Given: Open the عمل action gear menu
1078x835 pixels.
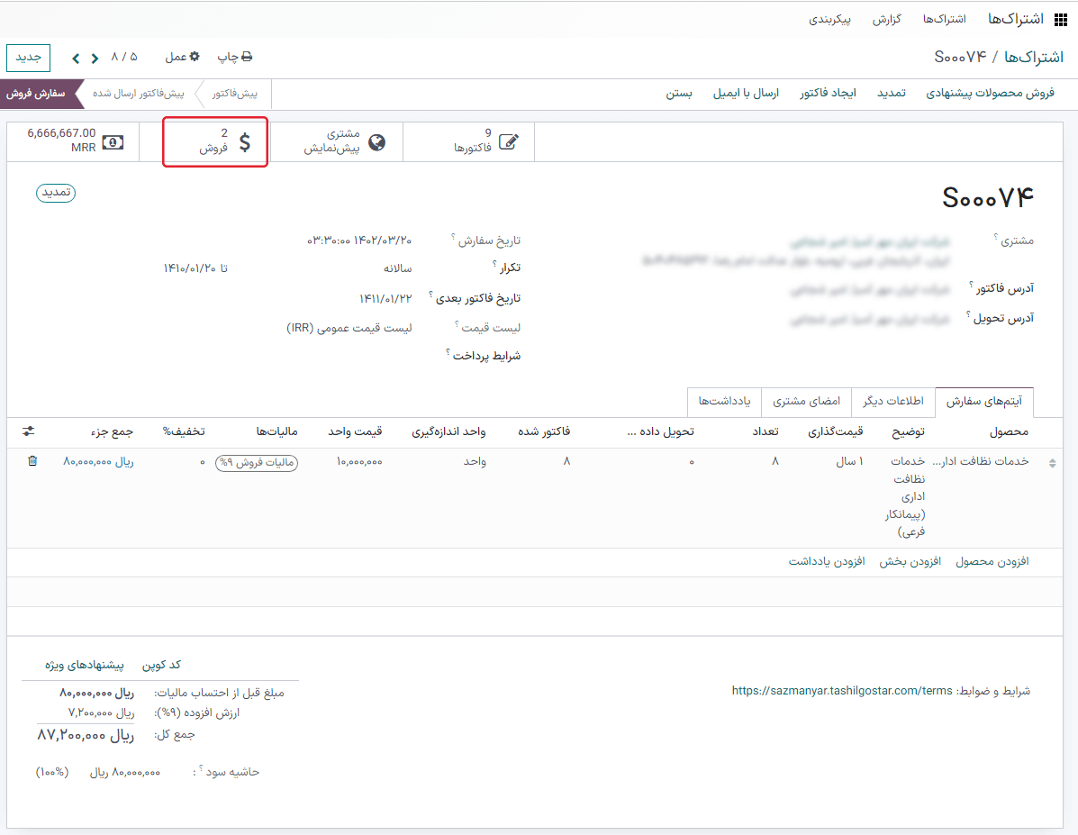Looking at the screenshot, I should [x=184, y=56].
